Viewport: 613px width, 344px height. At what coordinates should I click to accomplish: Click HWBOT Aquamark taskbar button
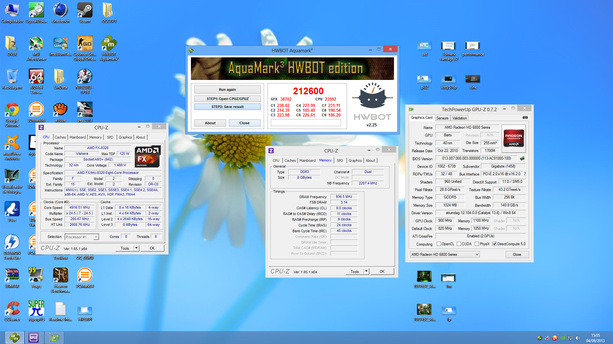coord(14,337)
